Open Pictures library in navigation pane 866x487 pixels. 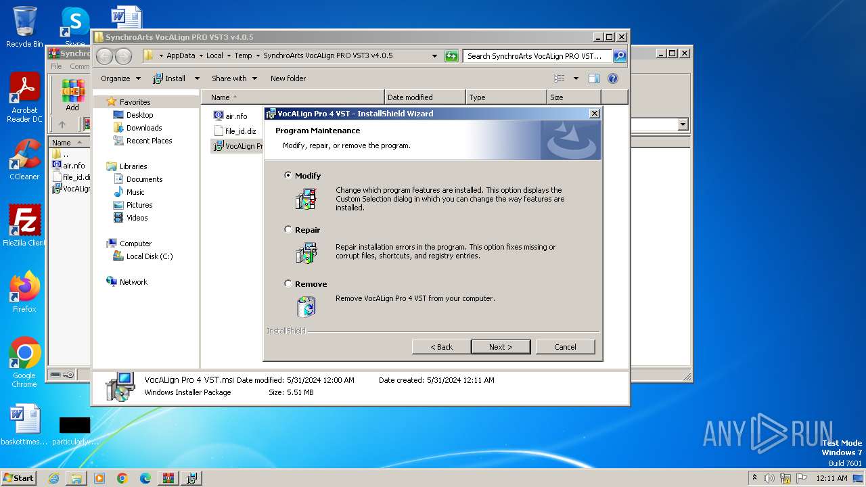pos(139,205)
